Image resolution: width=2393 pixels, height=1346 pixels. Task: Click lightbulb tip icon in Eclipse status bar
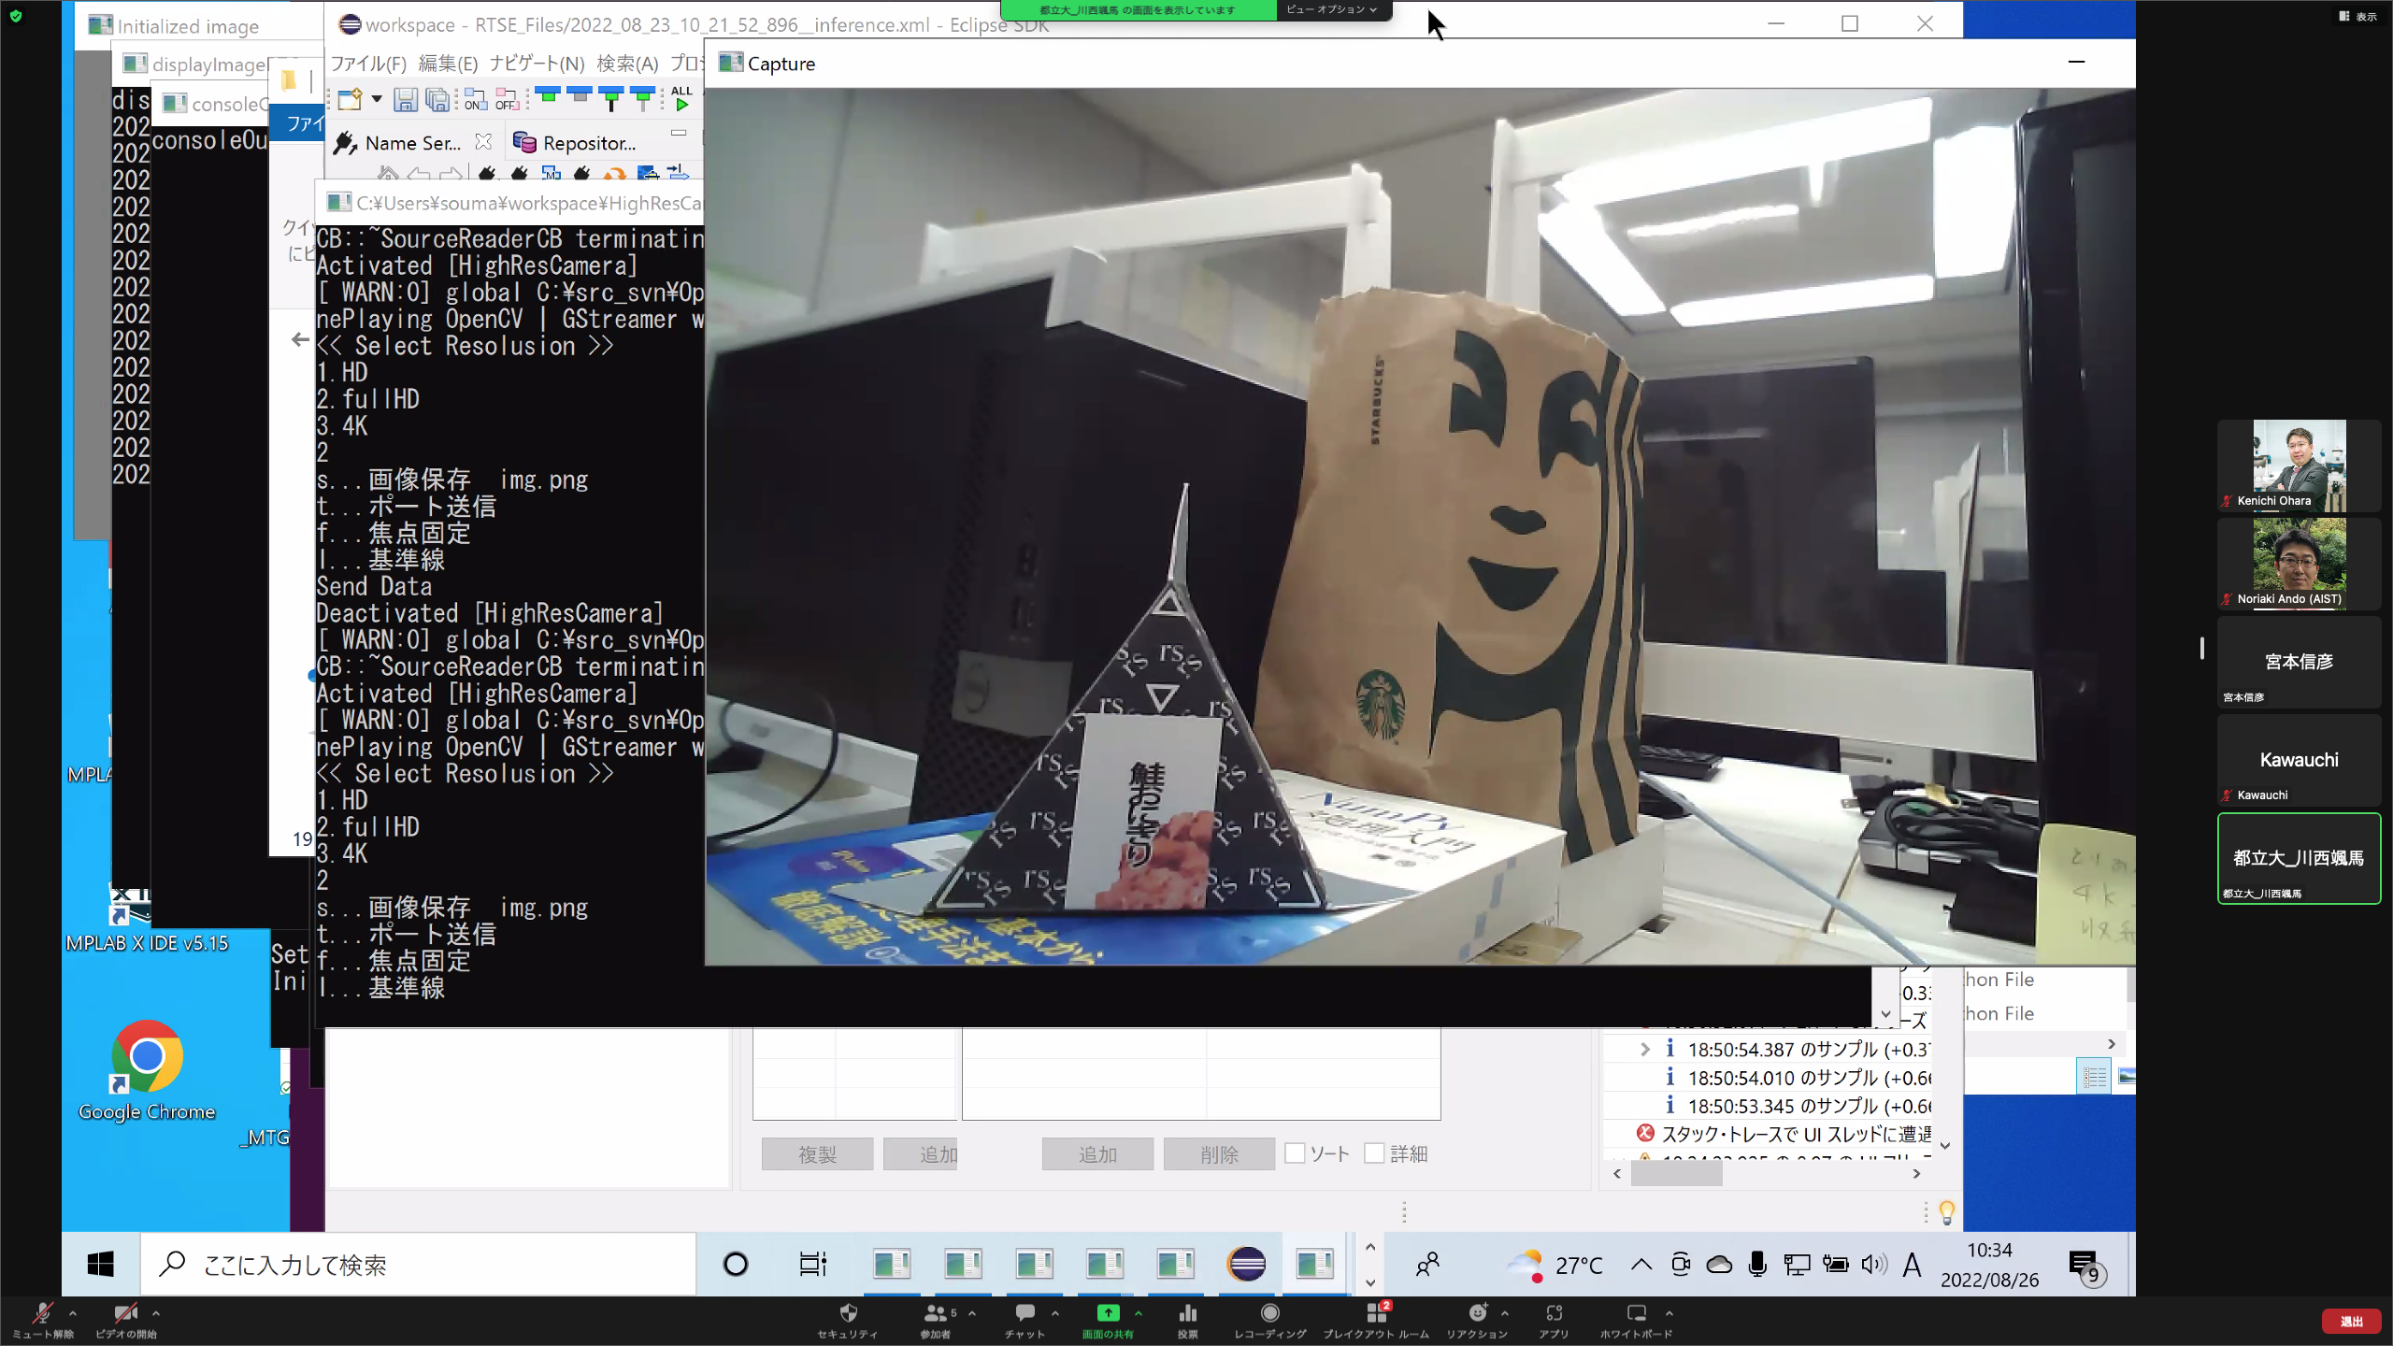click(1947, 1212)
